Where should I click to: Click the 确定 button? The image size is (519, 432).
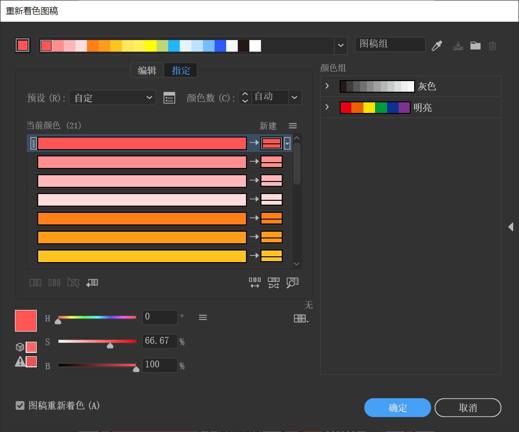397,408
